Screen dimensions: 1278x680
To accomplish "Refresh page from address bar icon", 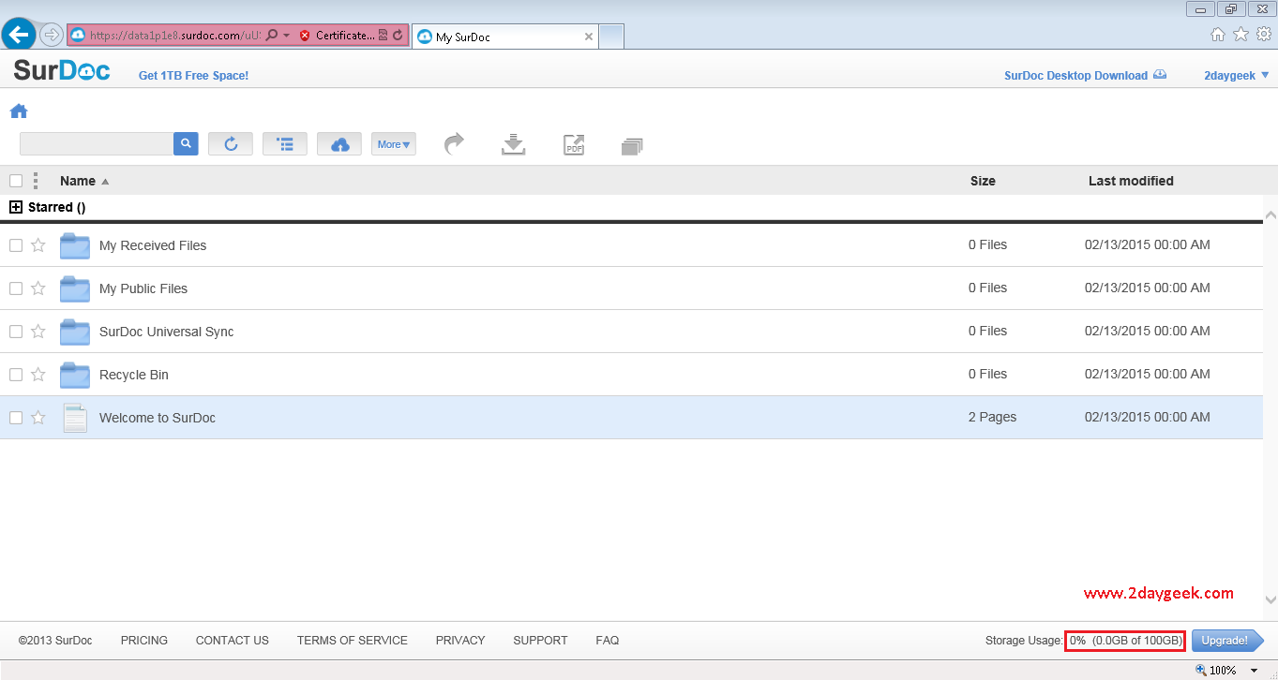I will click(398, 36).
